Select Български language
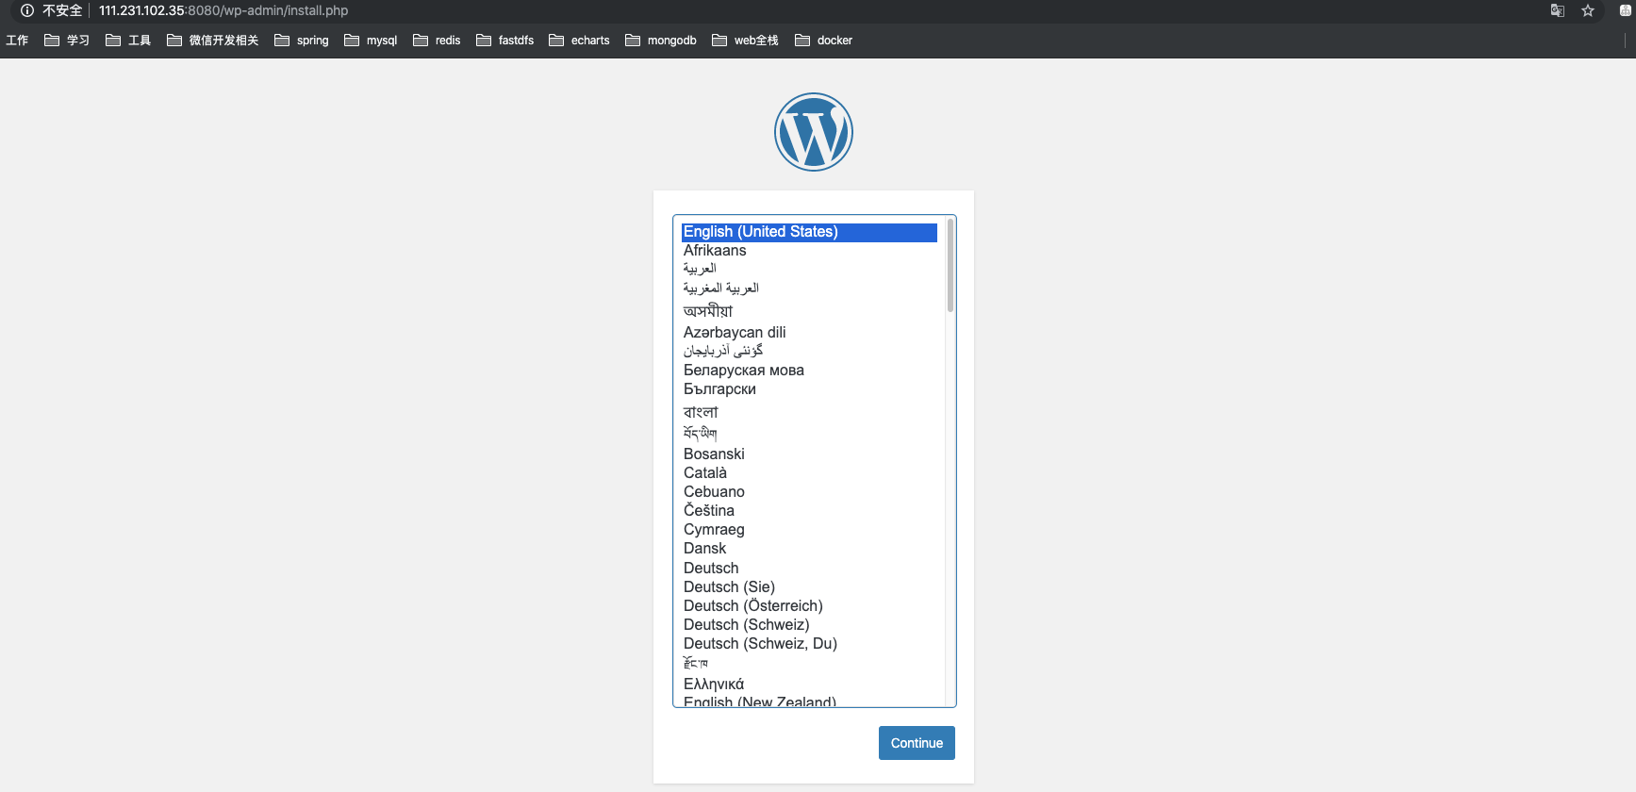Viewport: 1636px width, 792px height. [x=809, y=389]
